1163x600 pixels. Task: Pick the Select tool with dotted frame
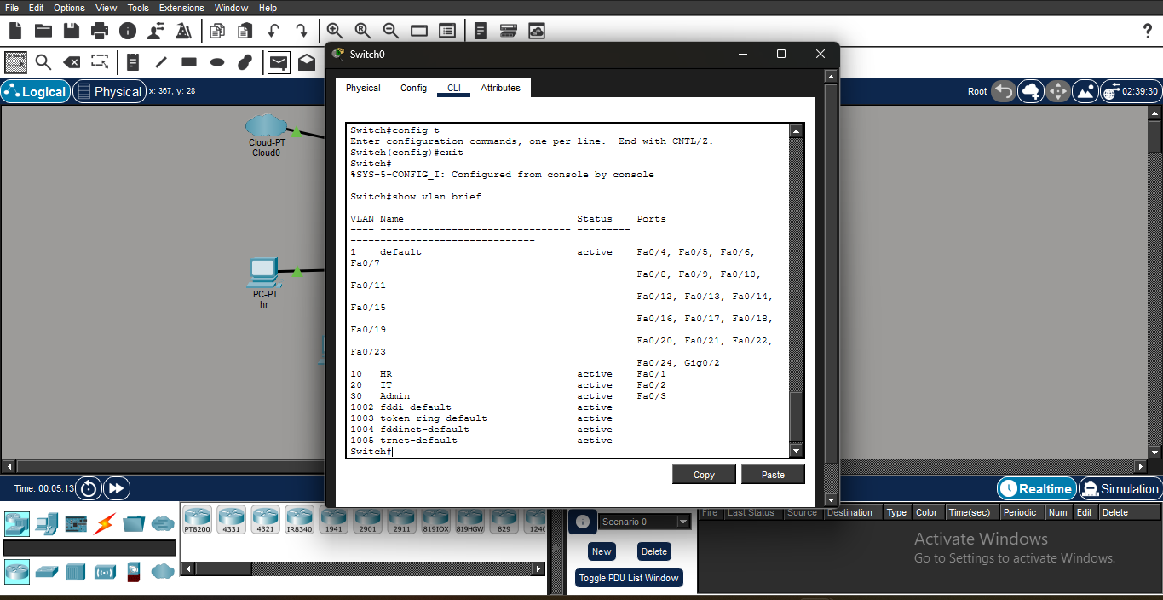click(x=16, y=62)
